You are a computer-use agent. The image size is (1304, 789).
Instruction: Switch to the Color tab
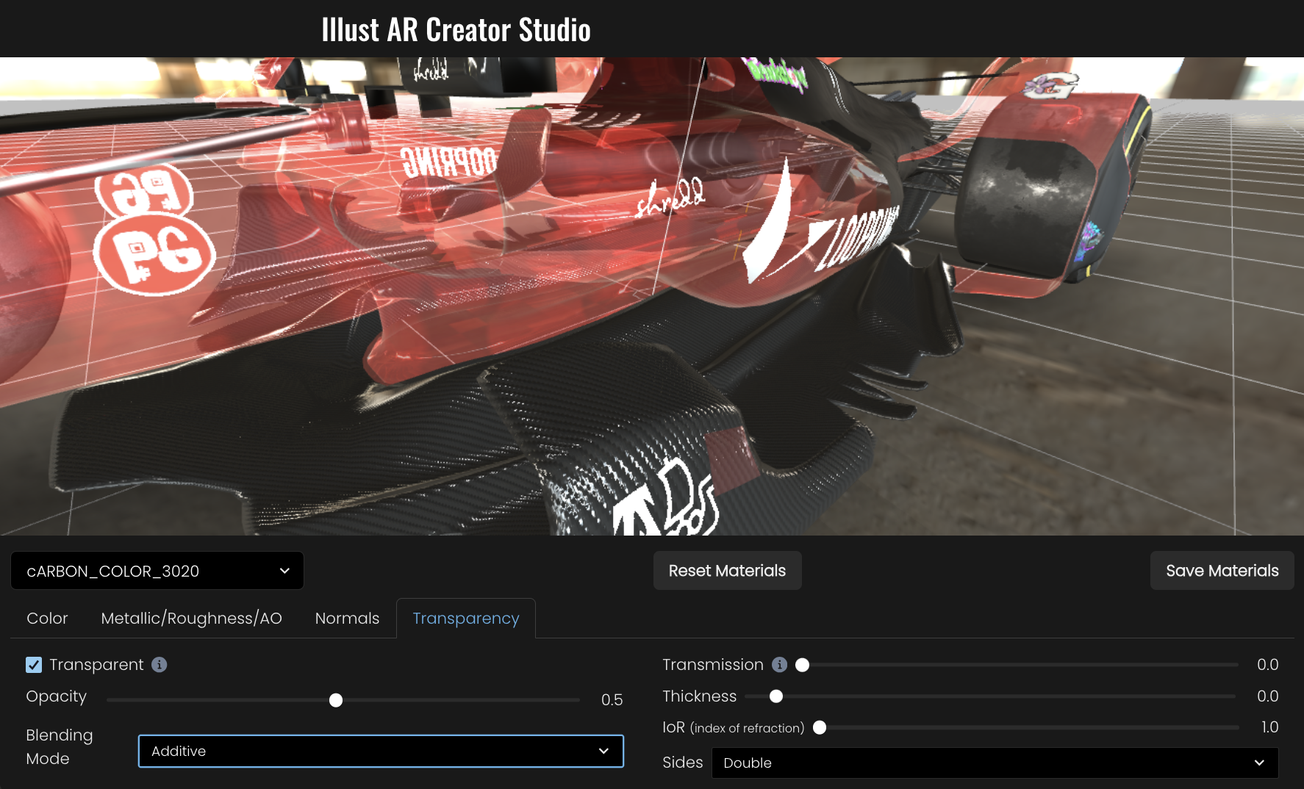[x=47, y=619]
